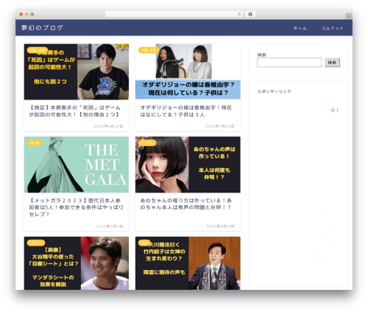
Task: Open the 大川隆法 竹内結子 article thumbnail
Action: click(188, 263)
